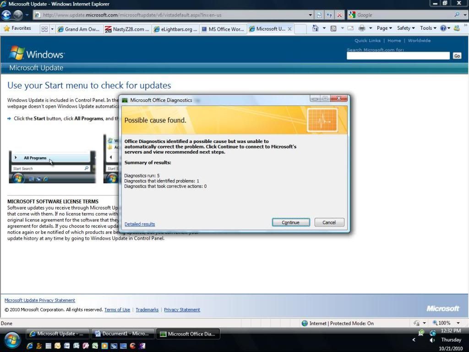Switch to the NastyZ28.com tab
469x352 pixels.
point(127,29)
